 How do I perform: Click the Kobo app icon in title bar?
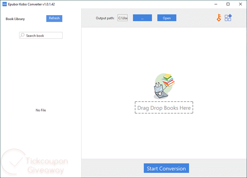click(x=4, y=4)
